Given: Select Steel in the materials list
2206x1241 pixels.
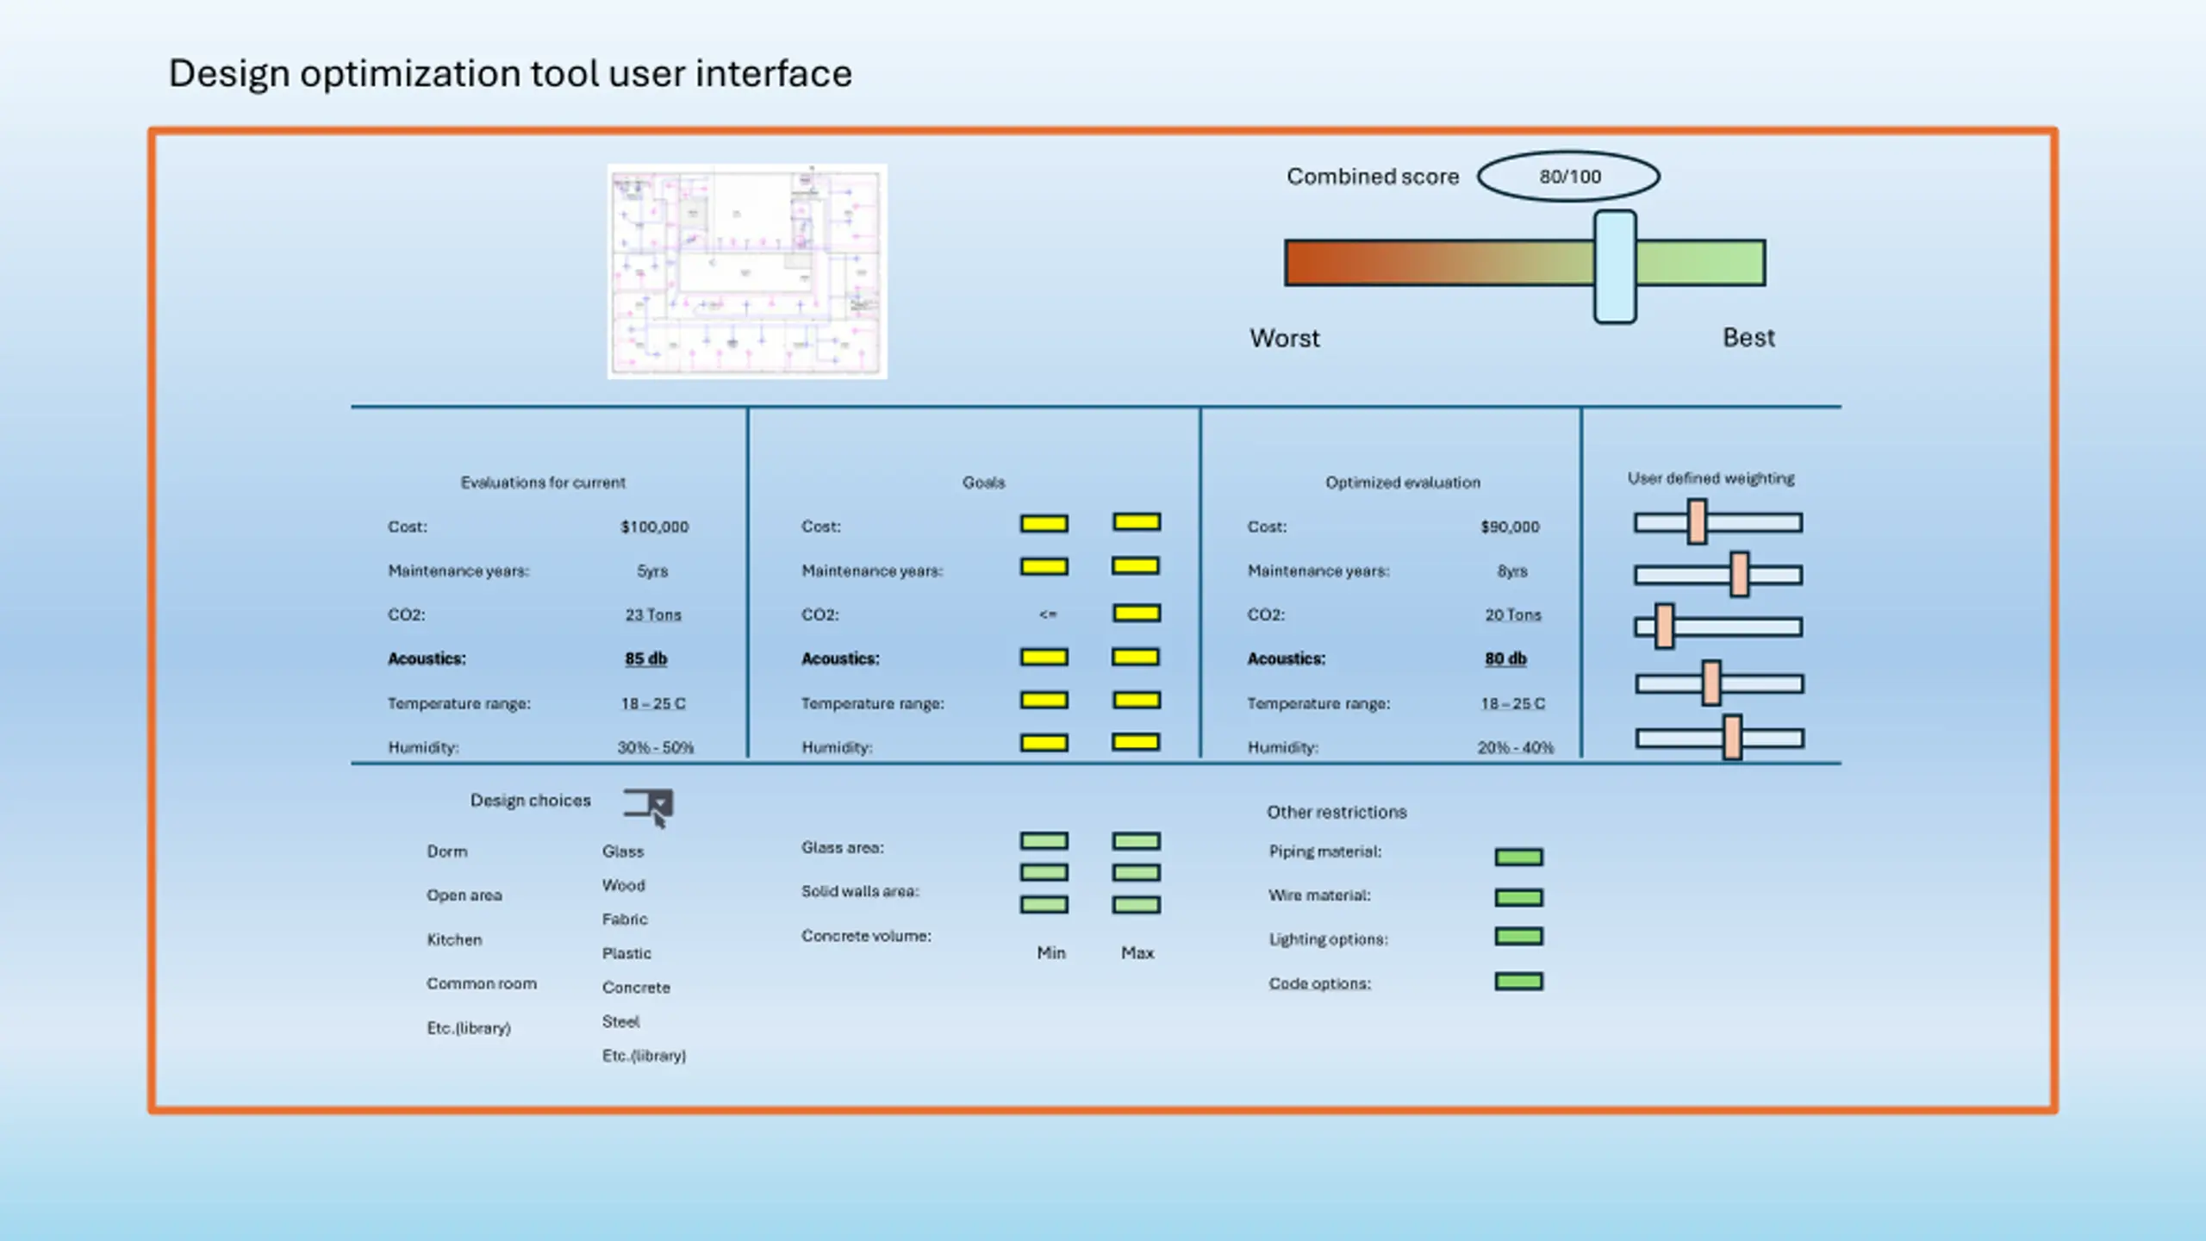Looking at the screenshot, I should click(x=620, y=1021).
